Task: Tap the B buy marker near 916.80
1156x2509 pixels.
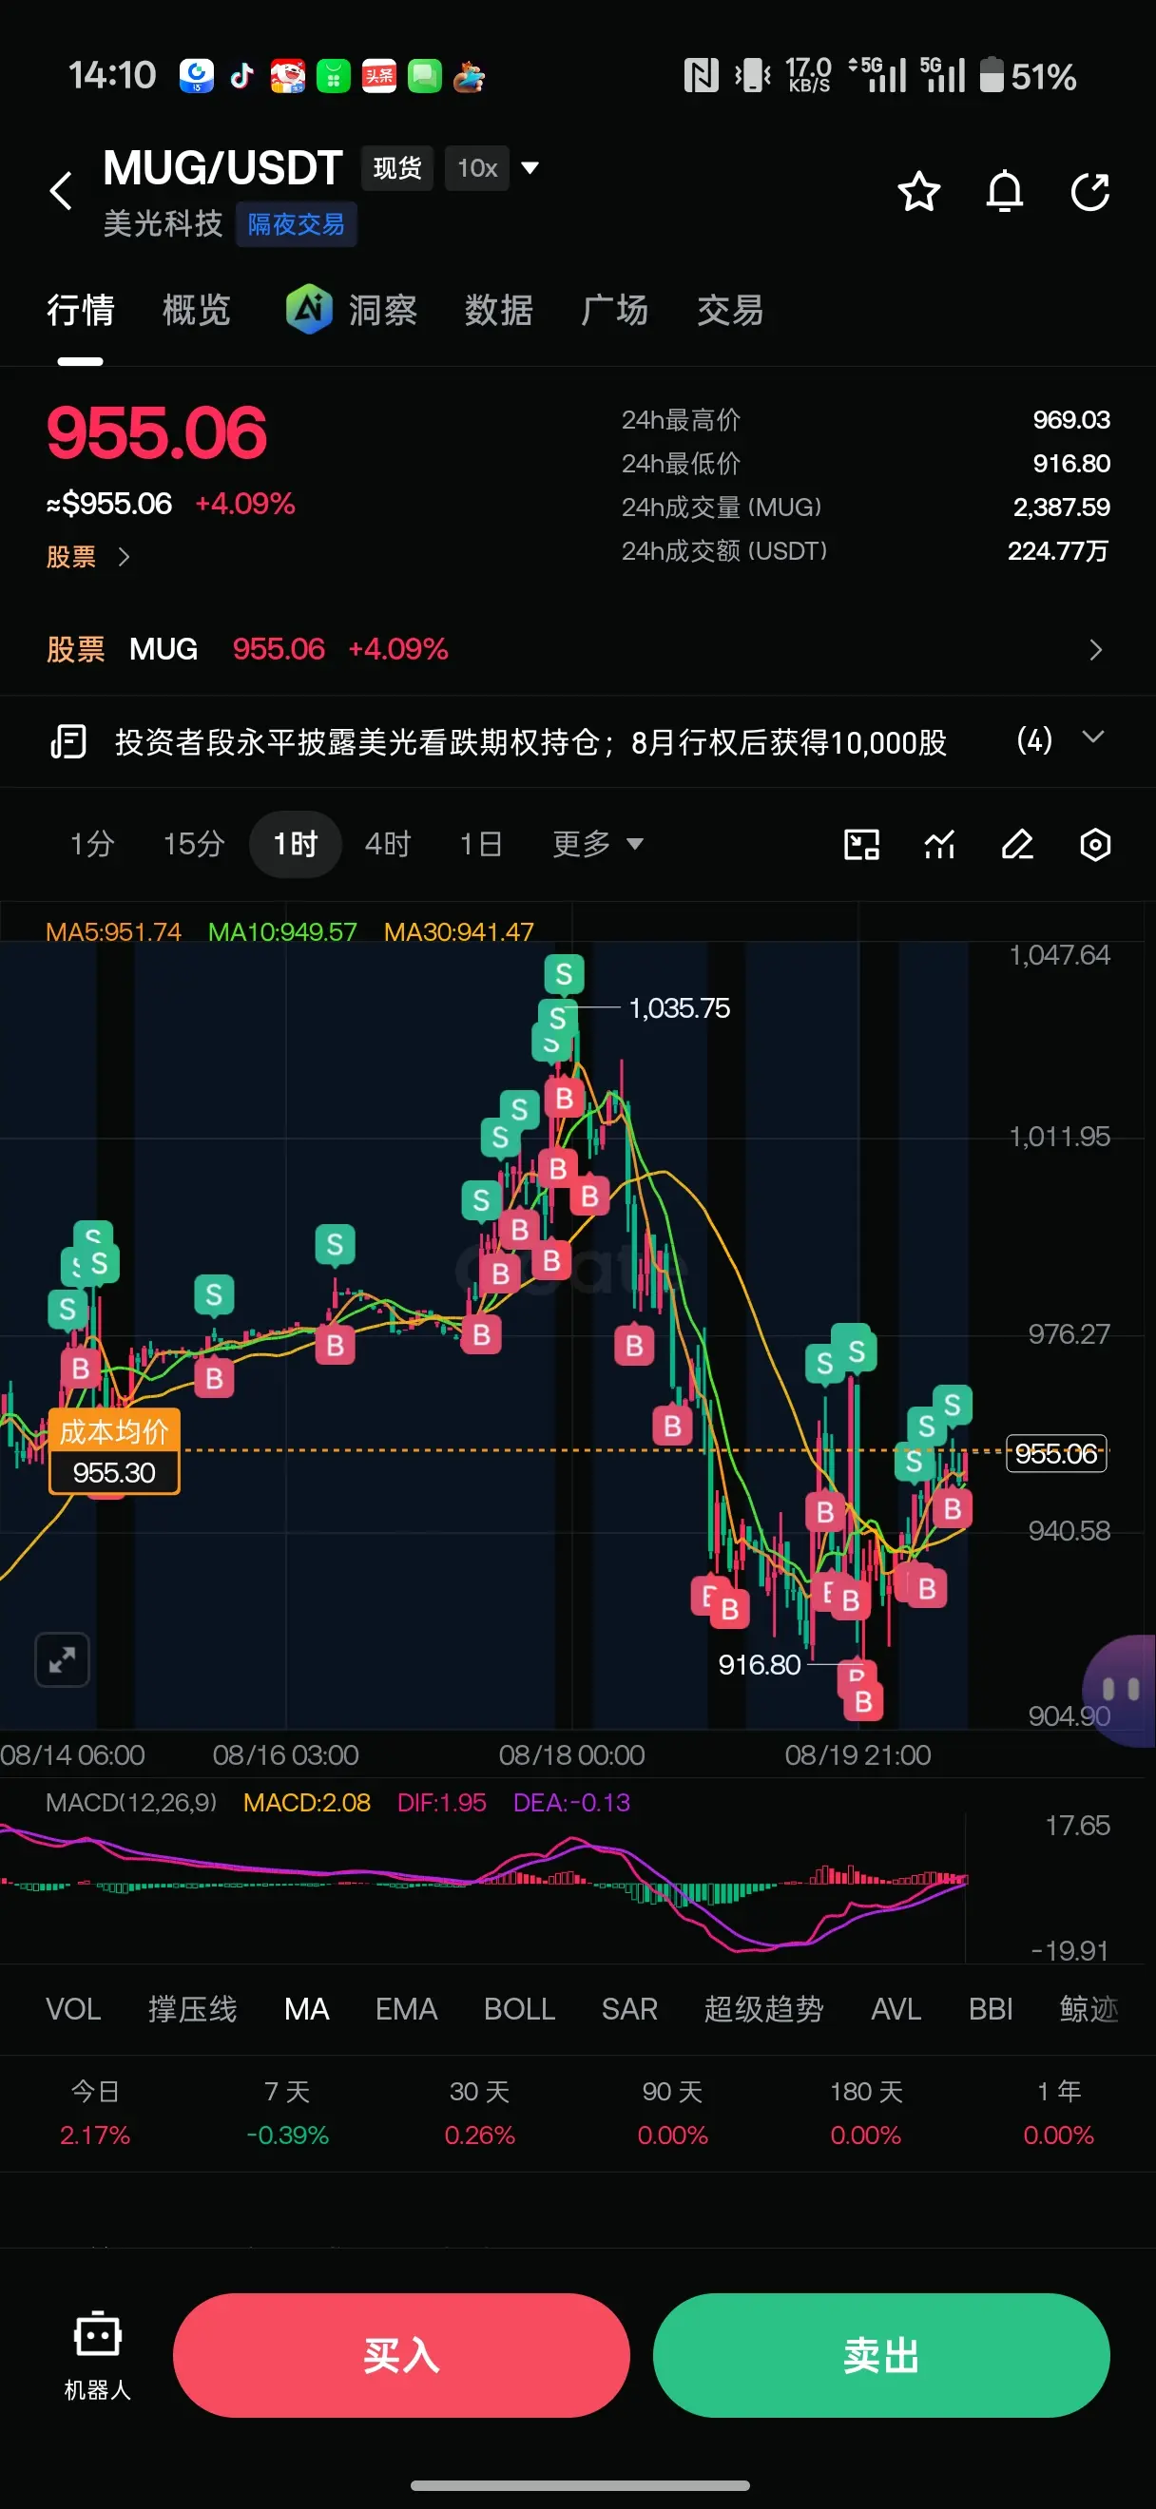Action: pos(863,1700)
